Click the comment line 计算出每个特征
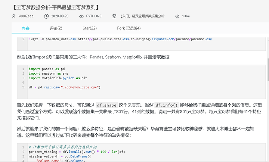This screenshot has height=162, width=269. pos(63,147)
